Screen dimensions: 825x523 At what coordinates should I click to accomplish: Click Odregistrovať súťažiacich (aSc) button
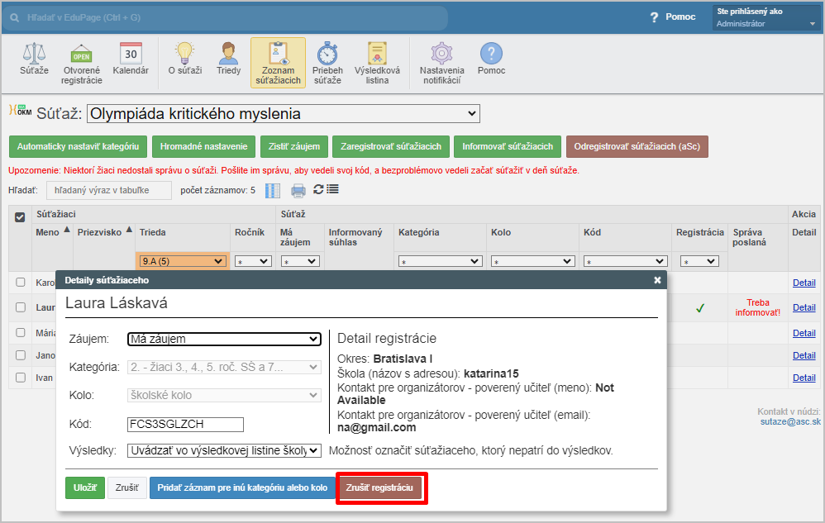637,146
